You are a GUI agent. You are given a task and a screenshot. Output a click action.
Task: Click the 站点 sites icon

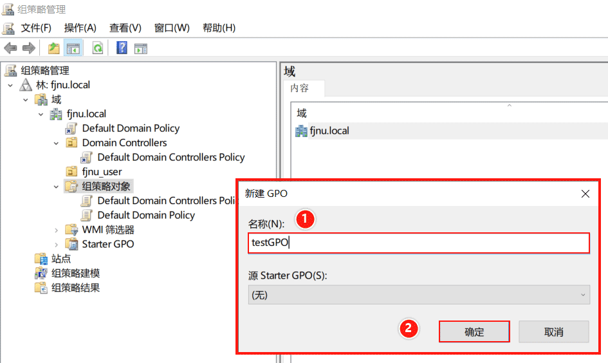click(x=41, y=259)
